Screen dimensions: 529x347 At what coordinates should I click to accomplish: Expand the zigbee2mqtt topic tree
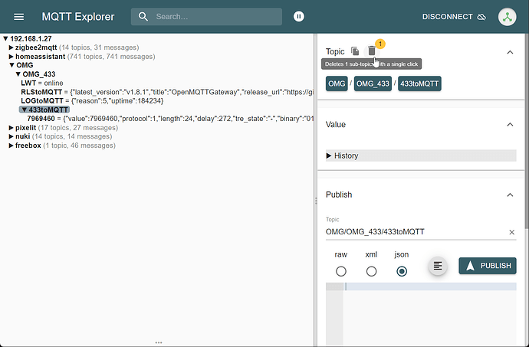click(x=11, y=47)
